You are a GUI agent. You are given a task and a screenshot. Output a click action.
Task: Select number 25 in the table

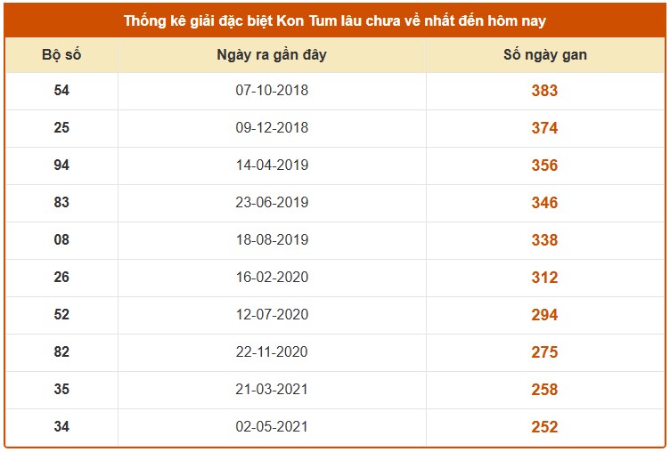(x=61, y=128)
